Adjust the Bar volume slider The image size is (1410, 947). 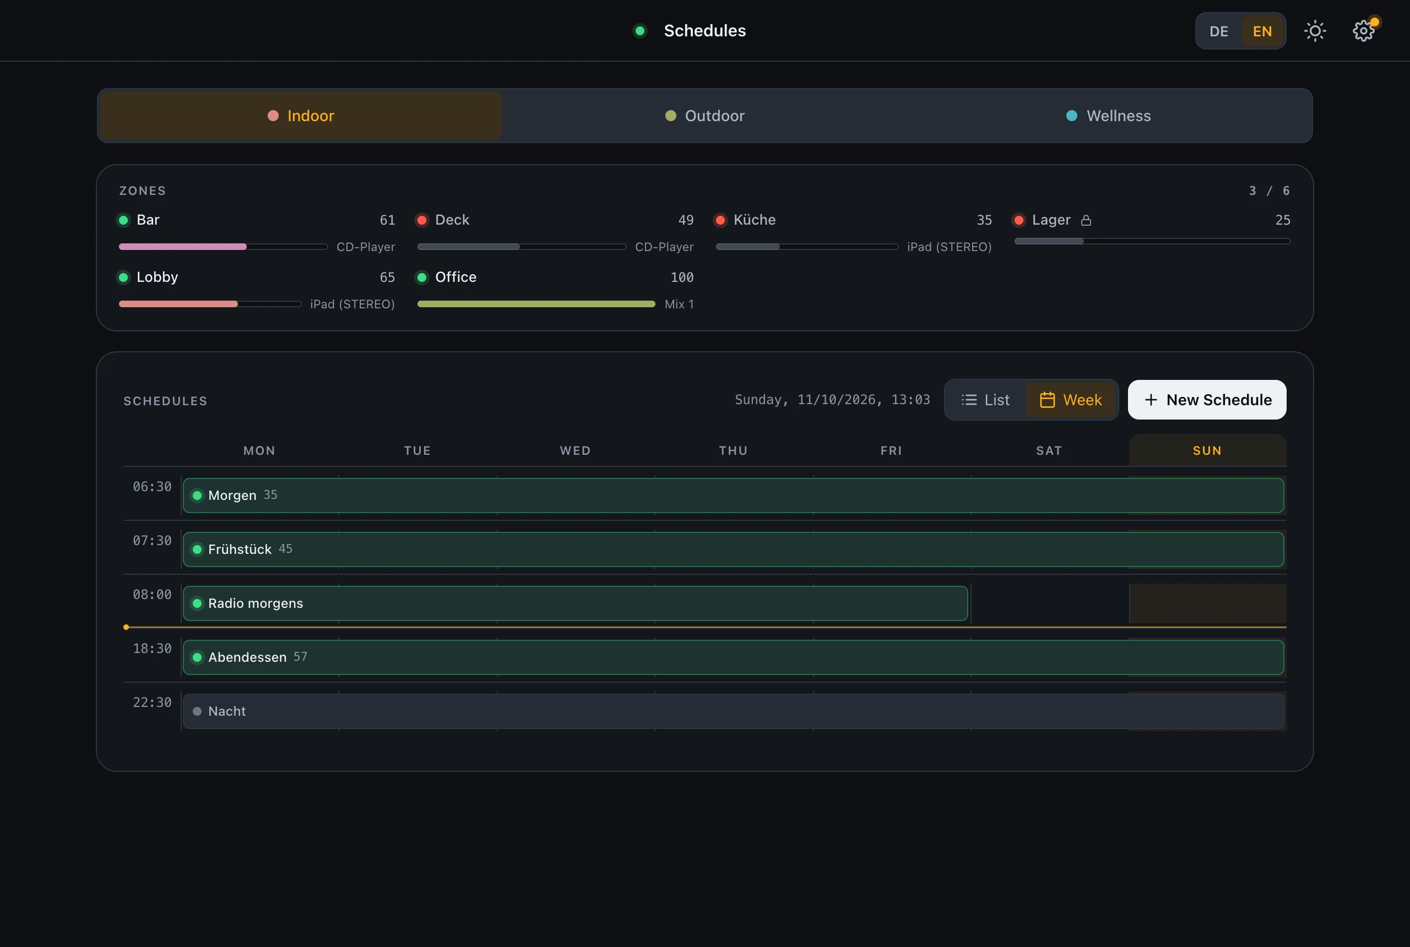pyautogui.click(x=223, y=247)
